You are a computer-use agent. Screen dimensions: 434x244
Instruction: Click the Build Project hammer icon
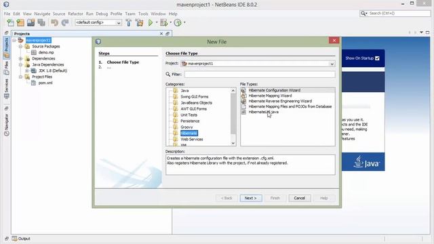[x=128, y=22]
